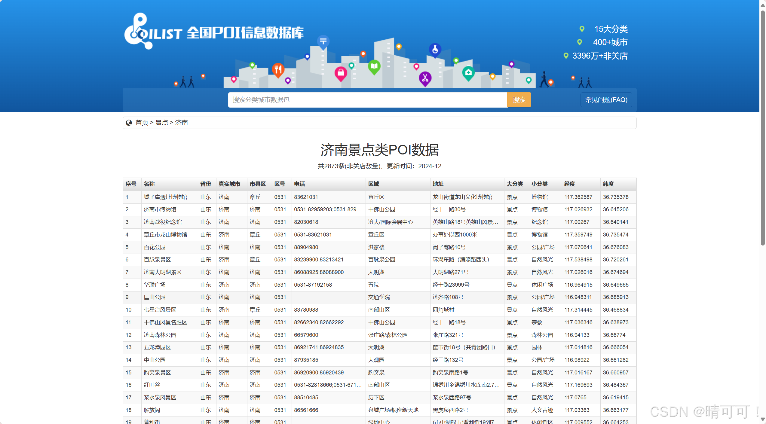Click the globe icon in breadcrumb

point(129,123)
